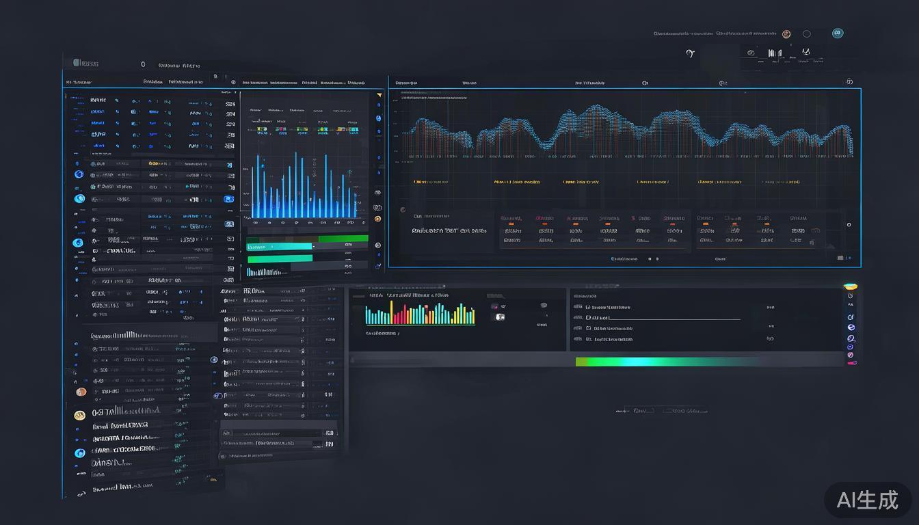Click the AI生成 badge in the bottom-right corner

point(867,500)
